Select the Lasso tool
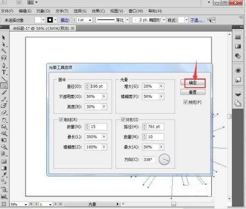Screen dimensions: 246x209 point(3,58)
